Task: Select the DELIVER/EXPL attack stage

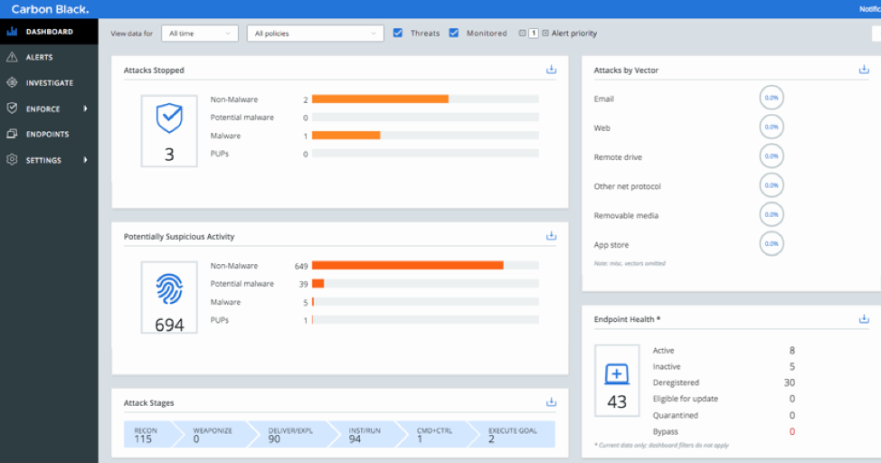Action: click(287, 435)
